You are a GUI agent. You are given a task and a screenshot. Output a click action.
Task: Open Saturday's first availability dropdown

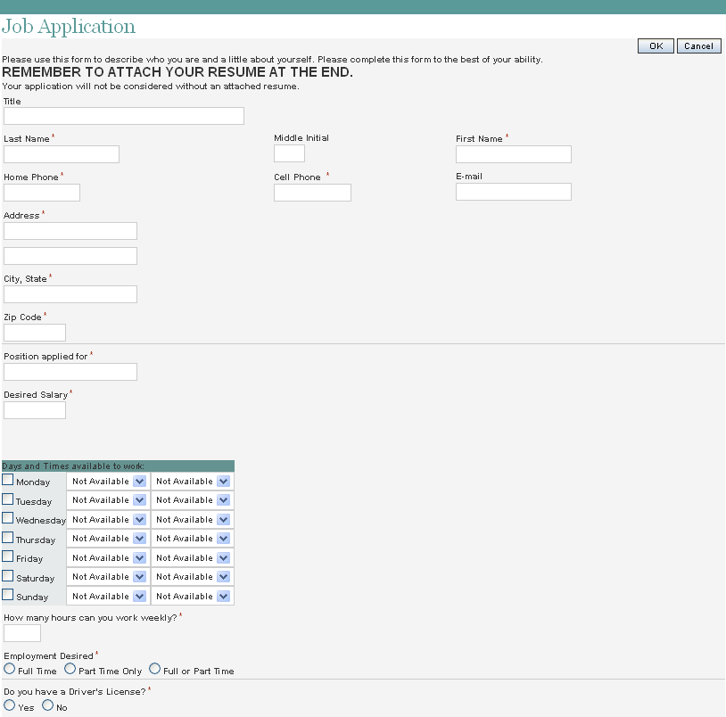(108, 577)
